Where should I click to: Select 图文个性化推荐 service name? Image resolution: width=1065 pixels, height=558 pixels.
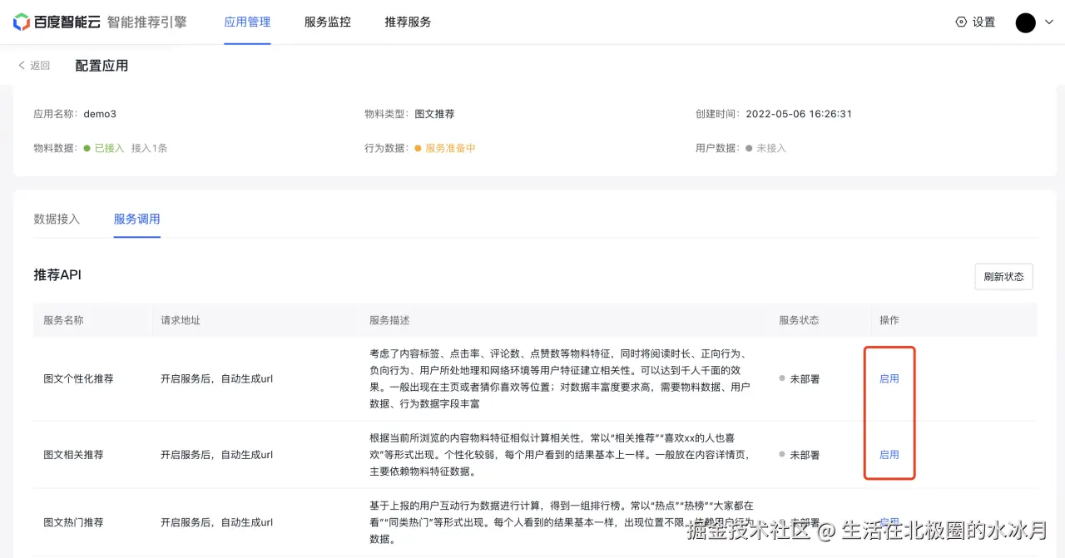click(78, 379)
